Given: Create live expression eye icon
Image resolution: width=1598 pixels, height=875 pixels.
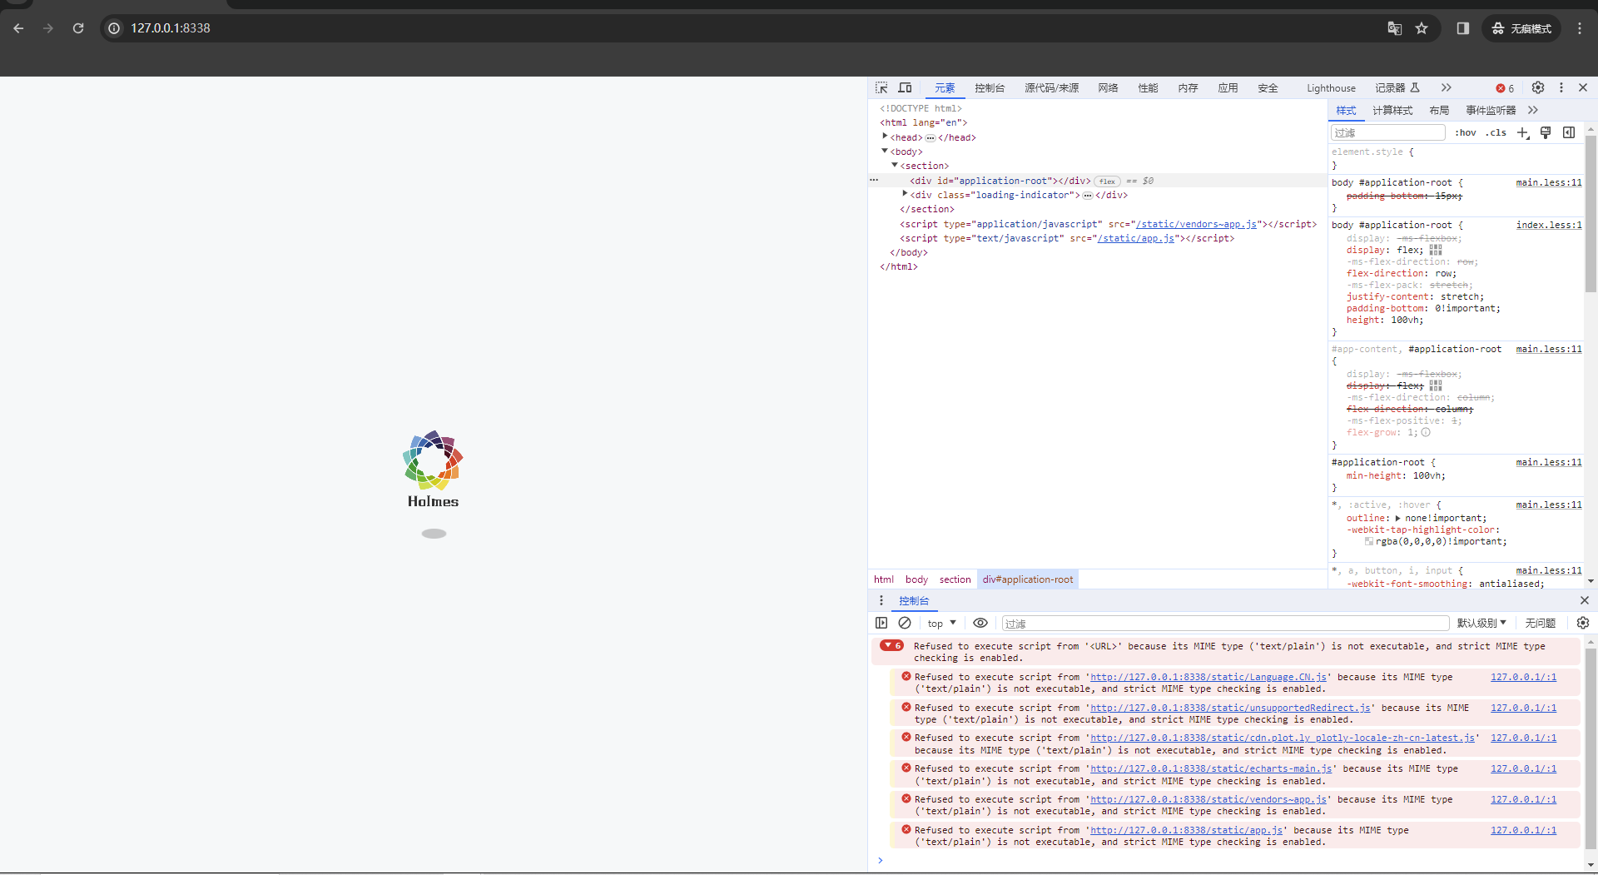Looking at the screenshot, I should (x=980, y=623).
